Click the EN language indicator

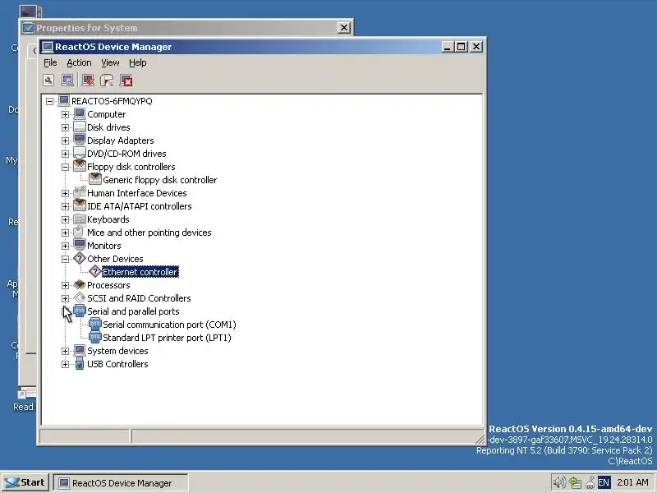click(604, 482)
